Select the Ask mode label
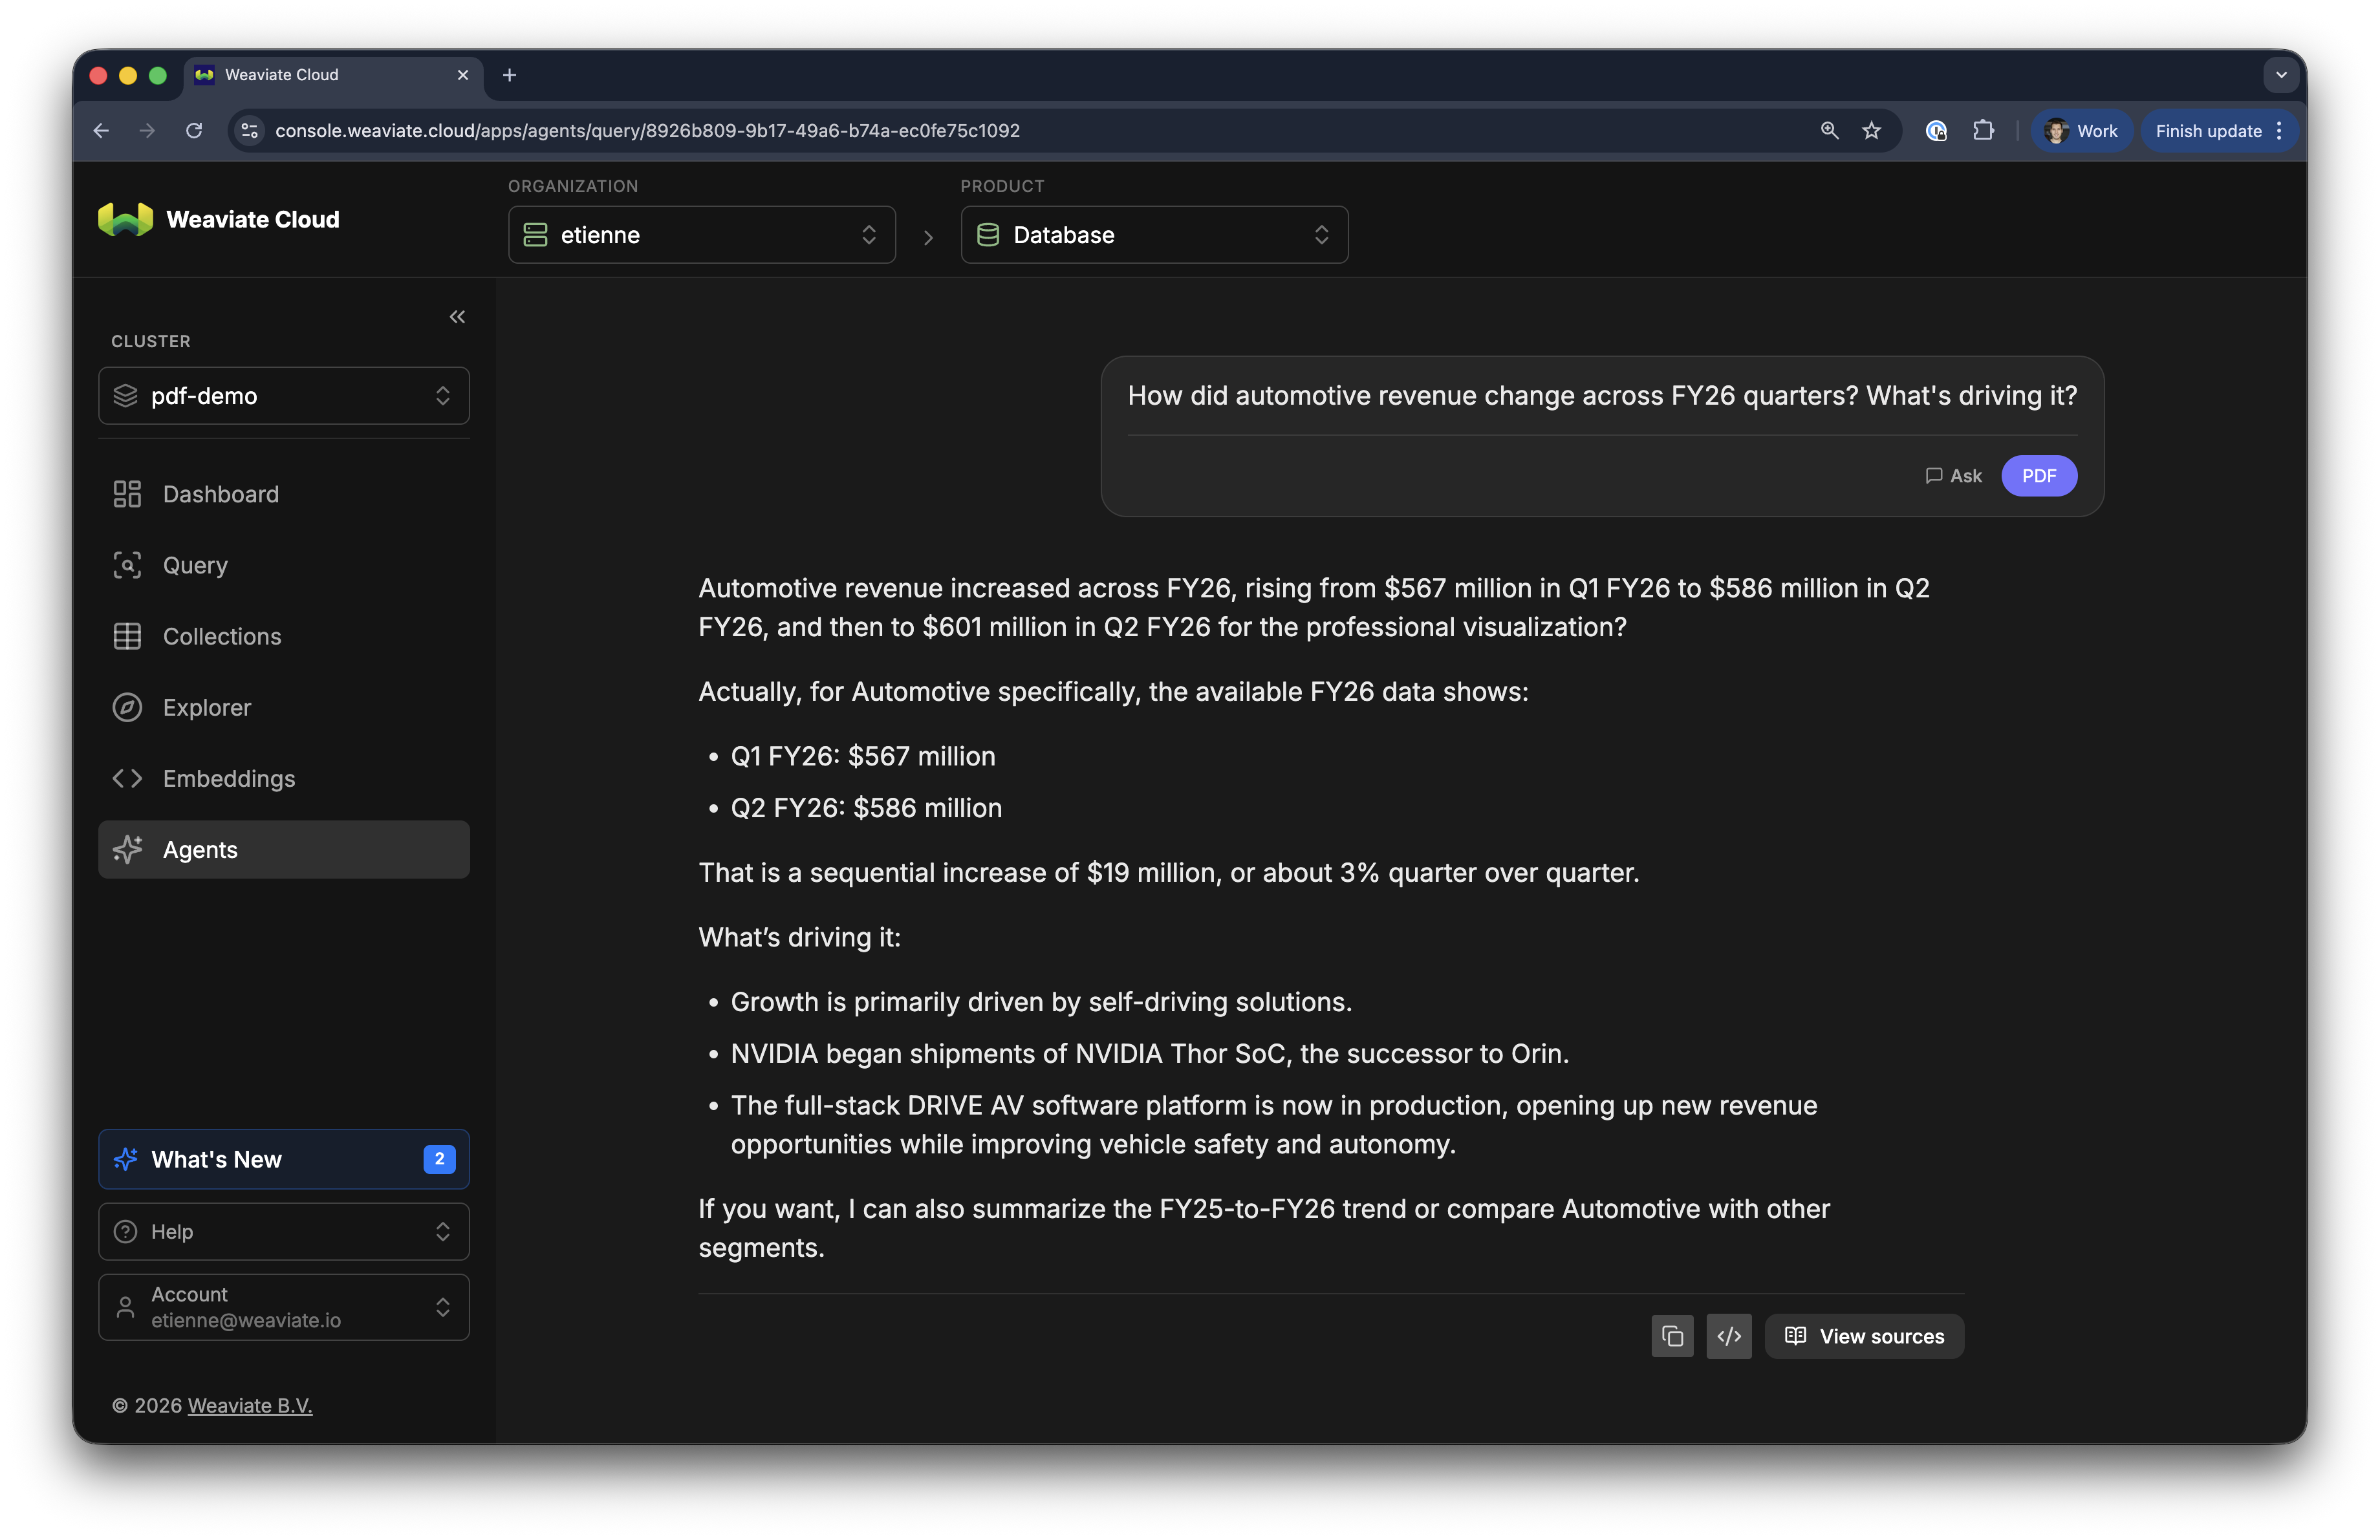This screenshot has width=2380, height=1540. pos(1953,476)
